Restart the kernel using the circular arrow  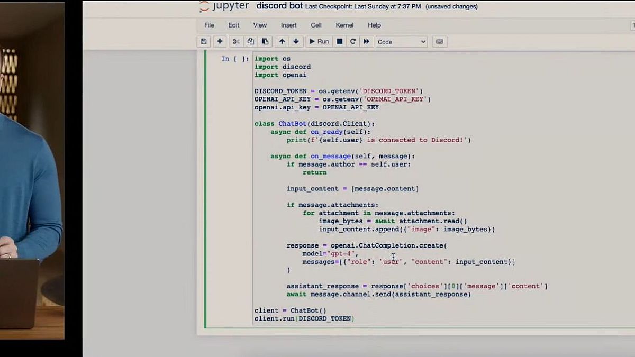coord(352,41)
